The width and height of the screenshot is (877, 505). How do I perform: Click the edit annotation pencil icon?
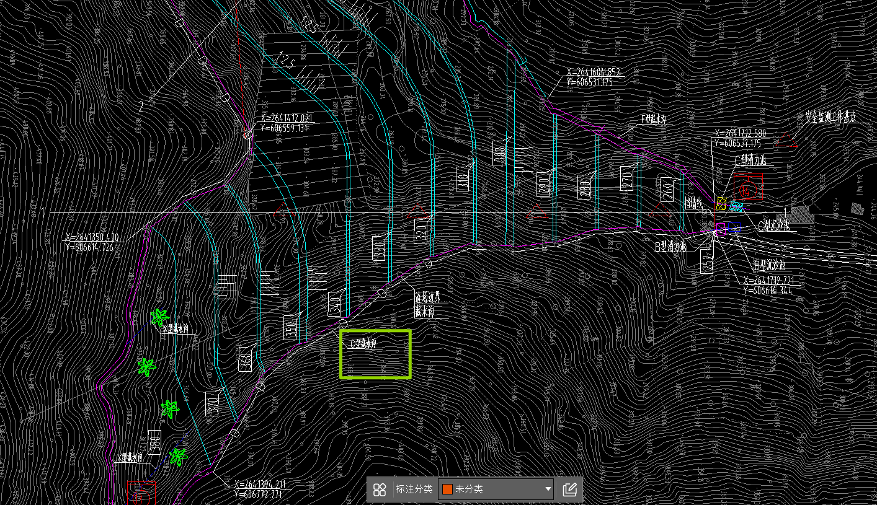(x=570, y=490)
